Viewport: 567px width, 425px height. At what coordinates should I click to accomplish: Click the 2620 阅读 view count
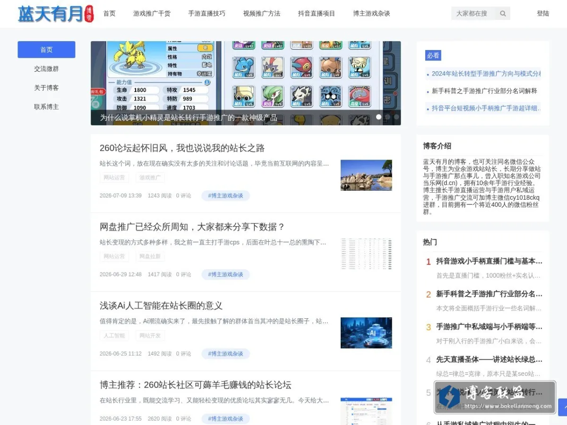(x=160, y=419)
